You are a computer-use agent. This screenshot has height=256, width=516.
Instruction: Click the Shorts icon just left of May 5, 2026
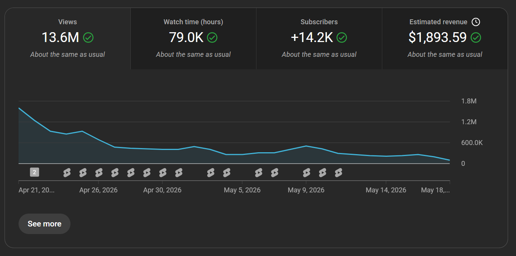click(227, 173)
